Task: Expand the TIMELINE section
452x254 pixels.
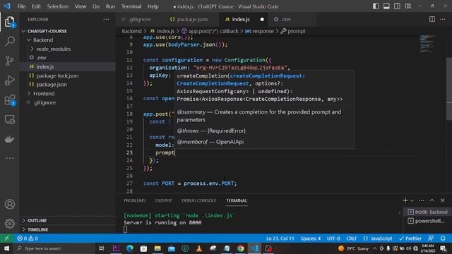Action: click(37, 229)
